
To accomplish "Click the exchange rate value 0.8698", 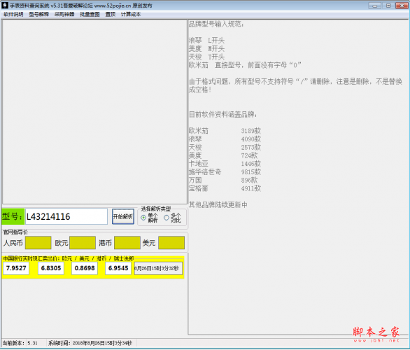I will [x=85, y=268].
